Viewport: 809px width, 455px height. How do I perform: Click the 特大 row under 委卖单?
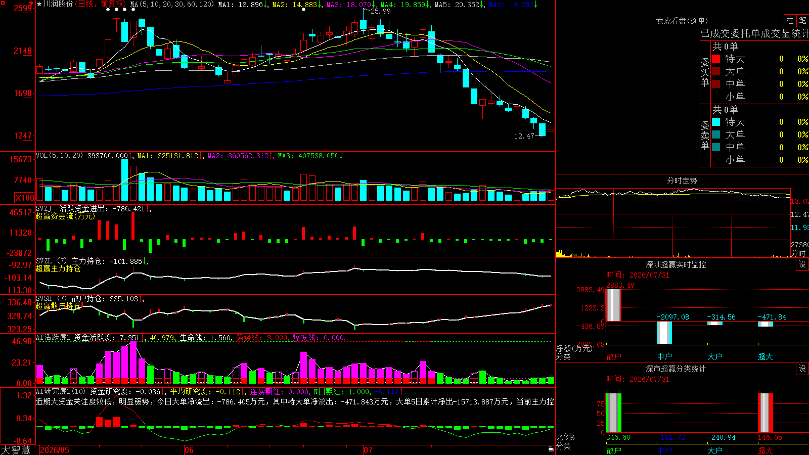(x=759, y=122)
